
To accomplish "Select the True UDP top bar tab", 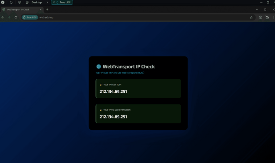I will tap(63, 2).
